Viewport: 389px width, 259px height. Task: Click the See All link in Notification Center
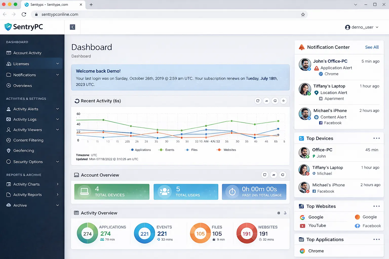click(x=372, y=47)
